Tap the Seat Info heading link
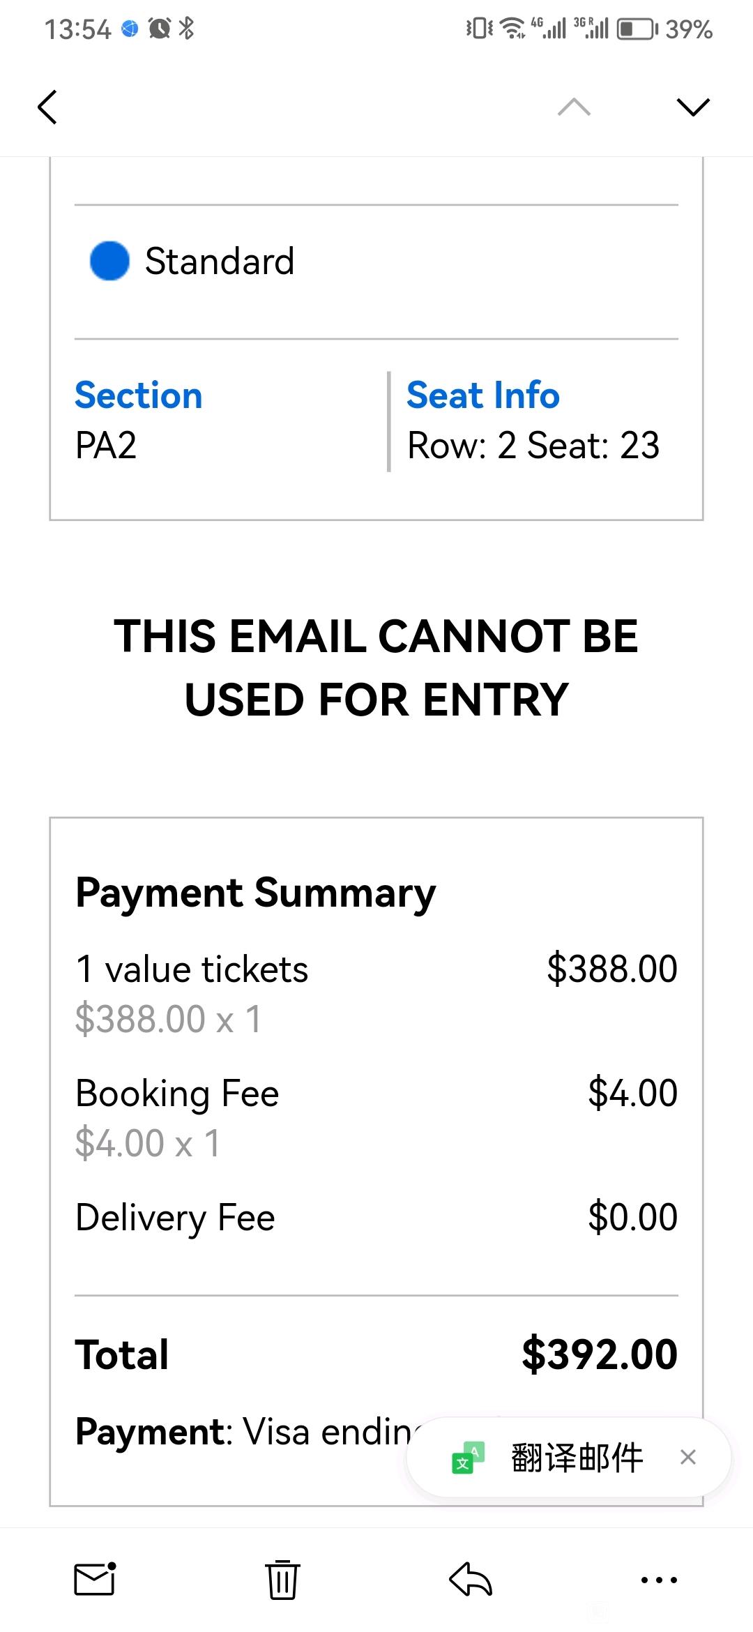 (483, 395)
